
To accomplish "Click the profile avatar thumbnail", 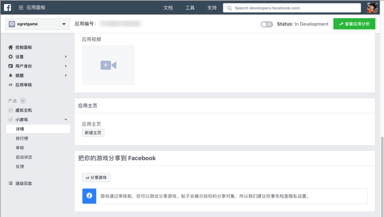I will point(372,7).
